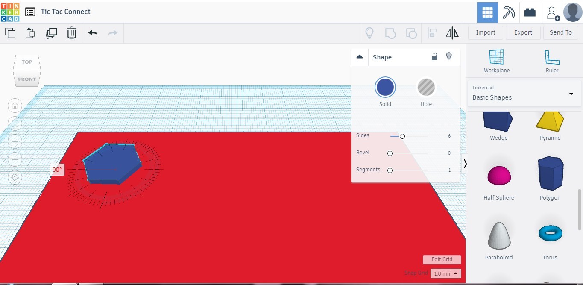Open the Workplane tool
Image resolution: width=583 pixels, height=285 pixels.
[496, 60]
